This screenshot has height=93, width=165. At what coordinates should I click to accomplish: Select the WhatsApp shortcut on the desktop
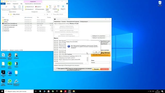coord(10,82)
